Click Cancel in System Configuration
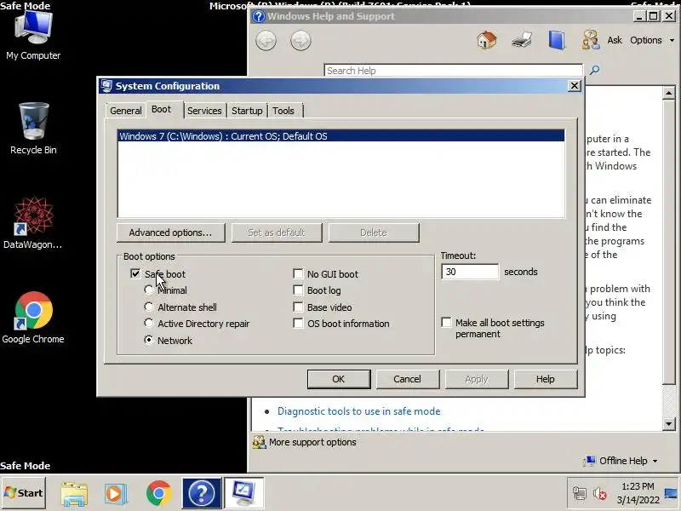 (408, 379)
